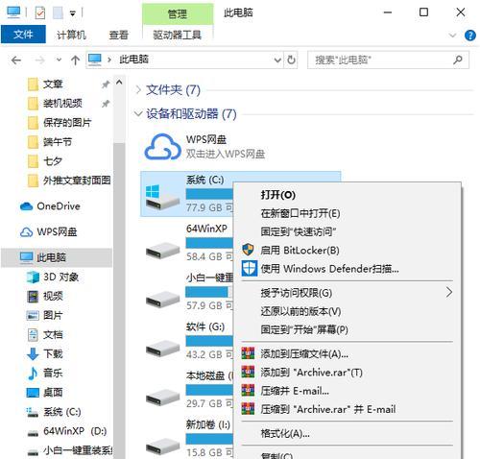Screen dimensions: 480x459
Task: Click properties icon in quick access toolbar
Action: coord(40,13)
